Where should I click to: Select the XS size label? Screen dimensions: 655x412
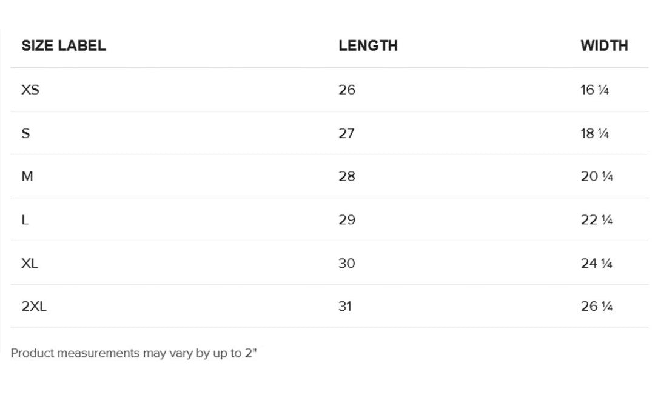(x=30, y=90)
